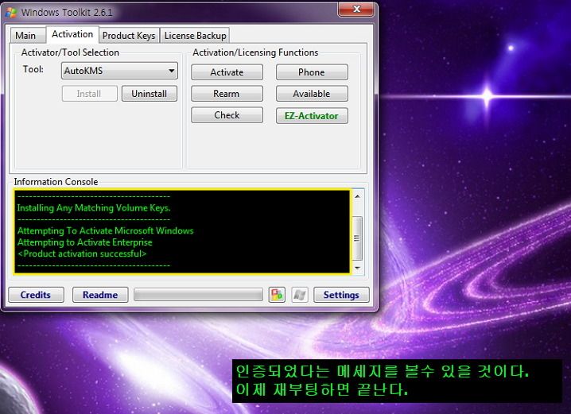
Task: Click the console scrollbar up arrow
Action: coord(358,196)
